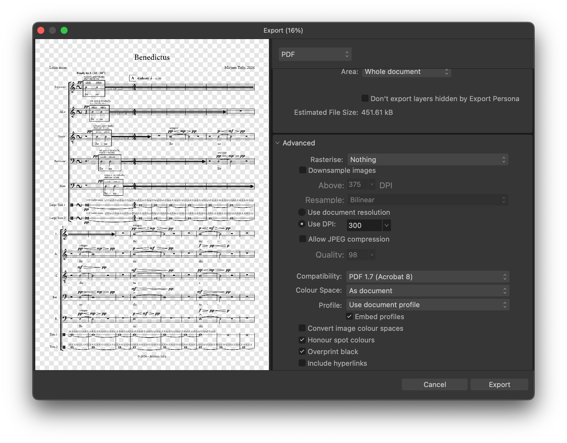Uncheck Overprint black
The width and height of the screenshot is (567, 443).
[302, 351]
